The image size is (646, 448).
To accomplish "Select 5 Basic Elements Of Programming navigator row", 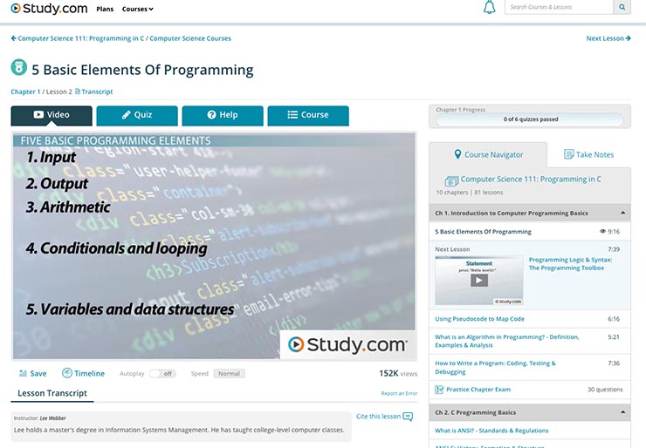I will point(530,232).
